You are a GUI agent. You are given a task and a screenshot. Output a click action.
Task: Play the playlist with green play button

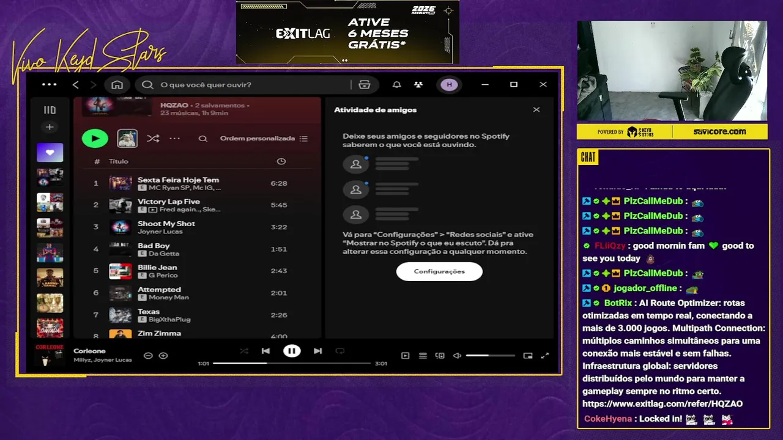95,139
